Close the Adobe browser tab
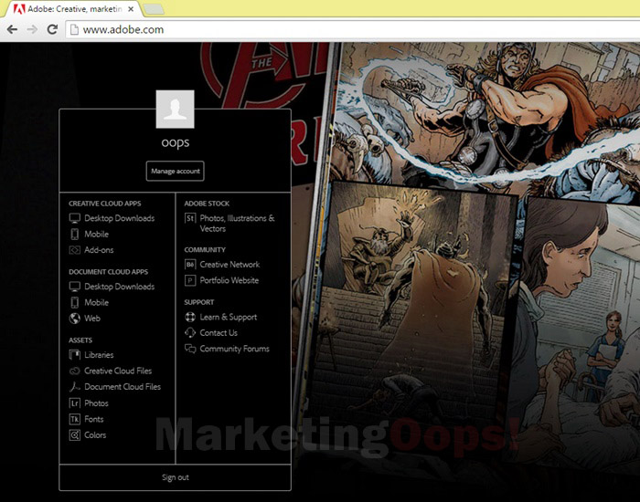640x502 pixels. [131, 9]
